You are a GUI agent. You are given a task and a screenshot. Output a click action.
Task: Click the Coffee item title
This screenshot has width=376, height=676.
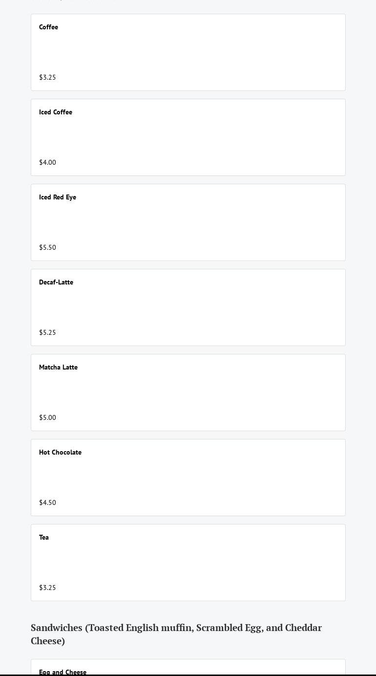[48, 27]
